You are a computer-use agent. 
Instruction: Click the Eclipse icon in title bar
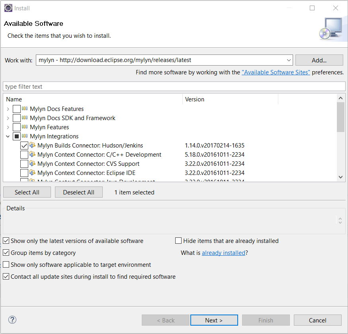pos(8,8)
